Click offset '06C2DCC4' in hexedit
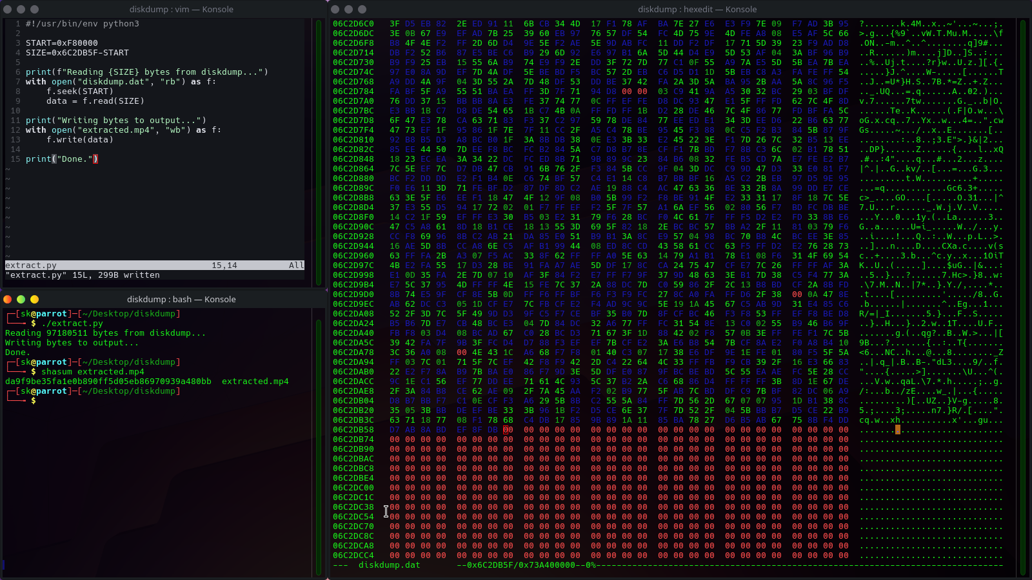The width and height of the screenshot is (1032, 580). pyautogui.click(x=353, y=556)
